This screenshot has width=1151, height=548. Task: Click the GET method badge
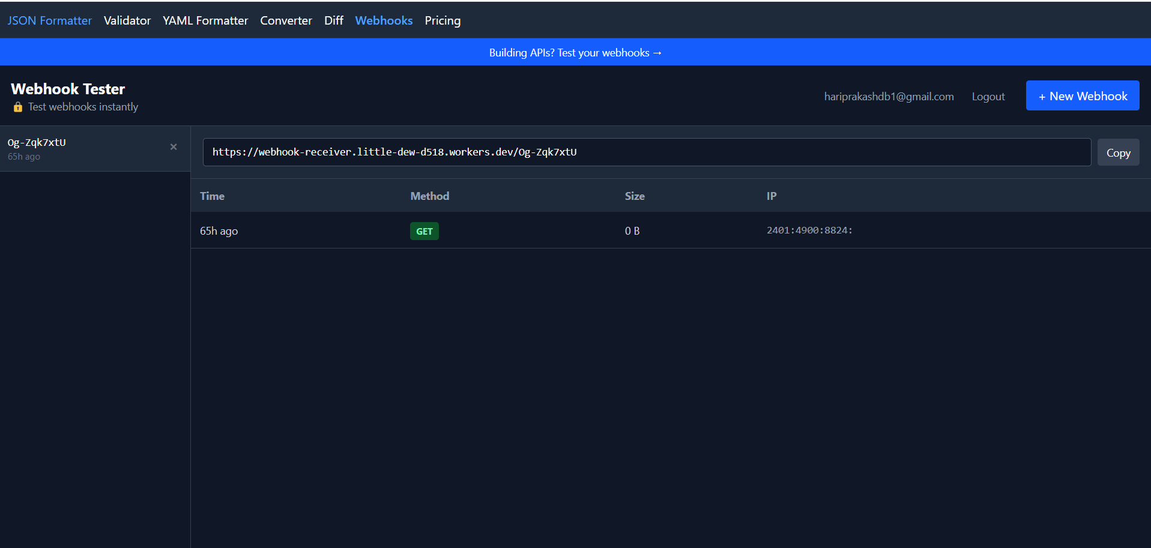pos(424,230)
